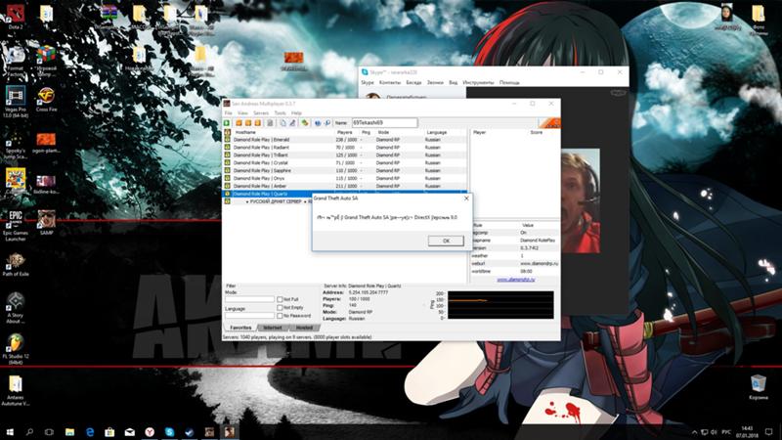Viewport: 782px width, 440px height.
Task: Open taskbar search magnifier
Action: point(29,432)
